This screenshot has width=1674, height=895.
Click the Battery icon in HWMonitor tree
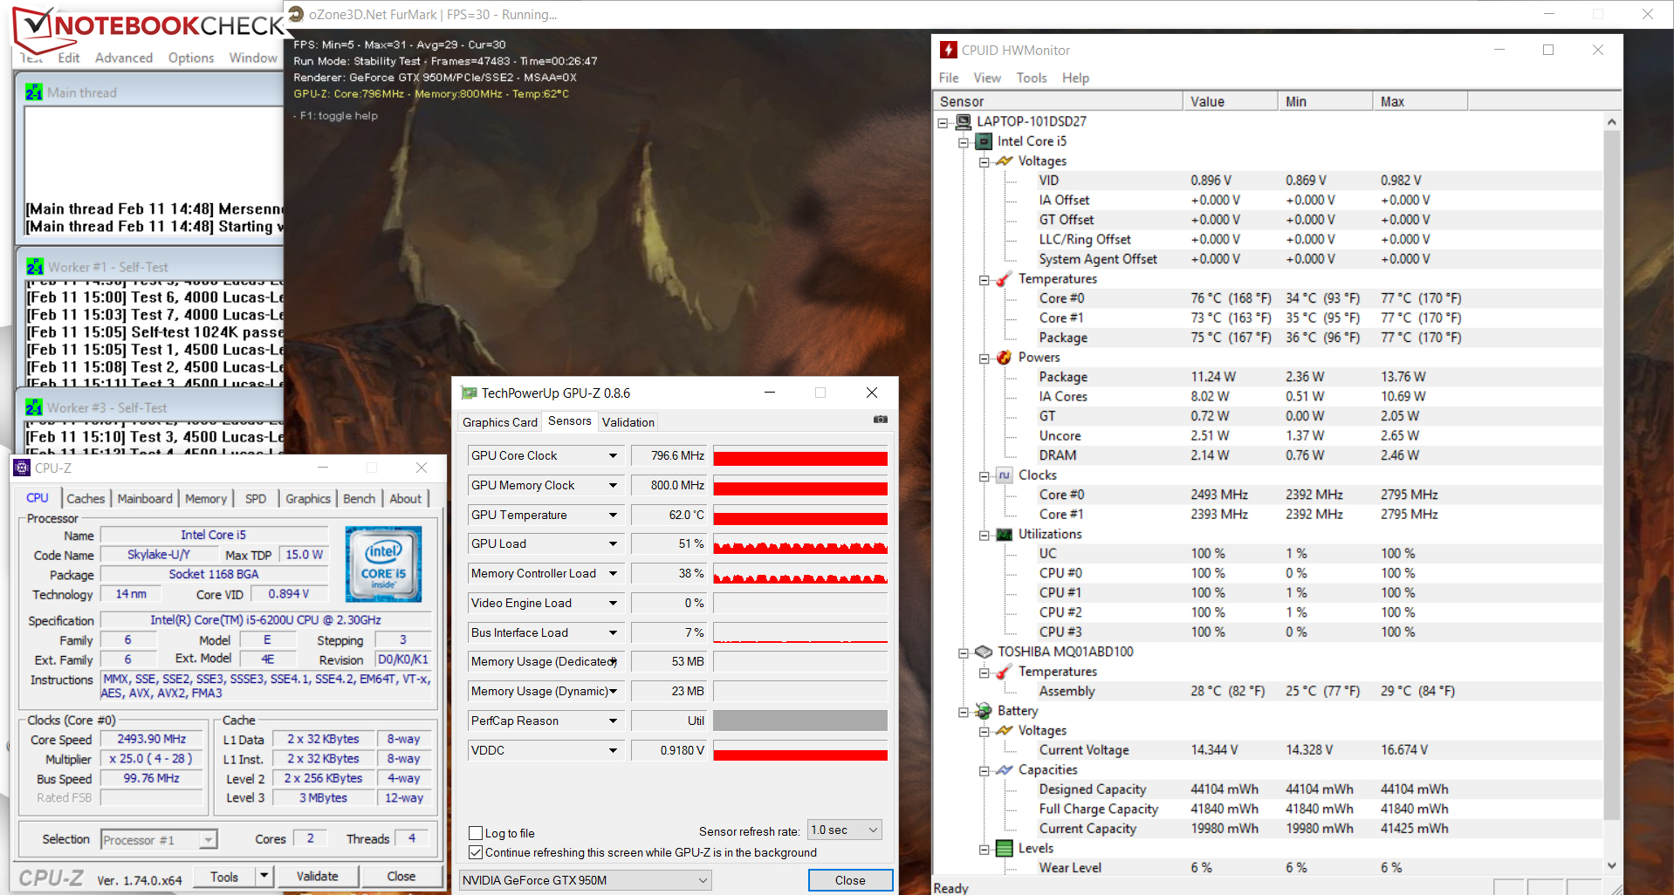984,711
